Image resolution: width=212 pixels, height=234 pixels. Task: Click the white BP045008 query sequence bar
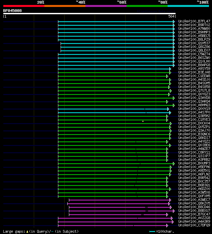[x=89, y=14]
